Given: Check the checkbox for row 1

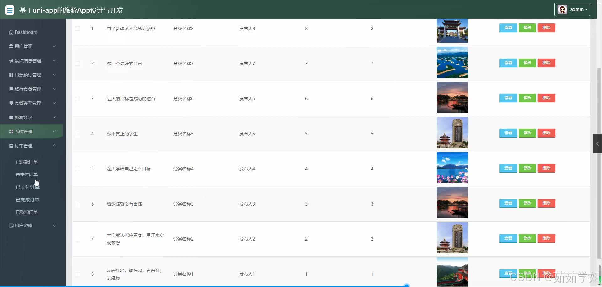Looking at the screenshot, I should (x=78, y=28).
